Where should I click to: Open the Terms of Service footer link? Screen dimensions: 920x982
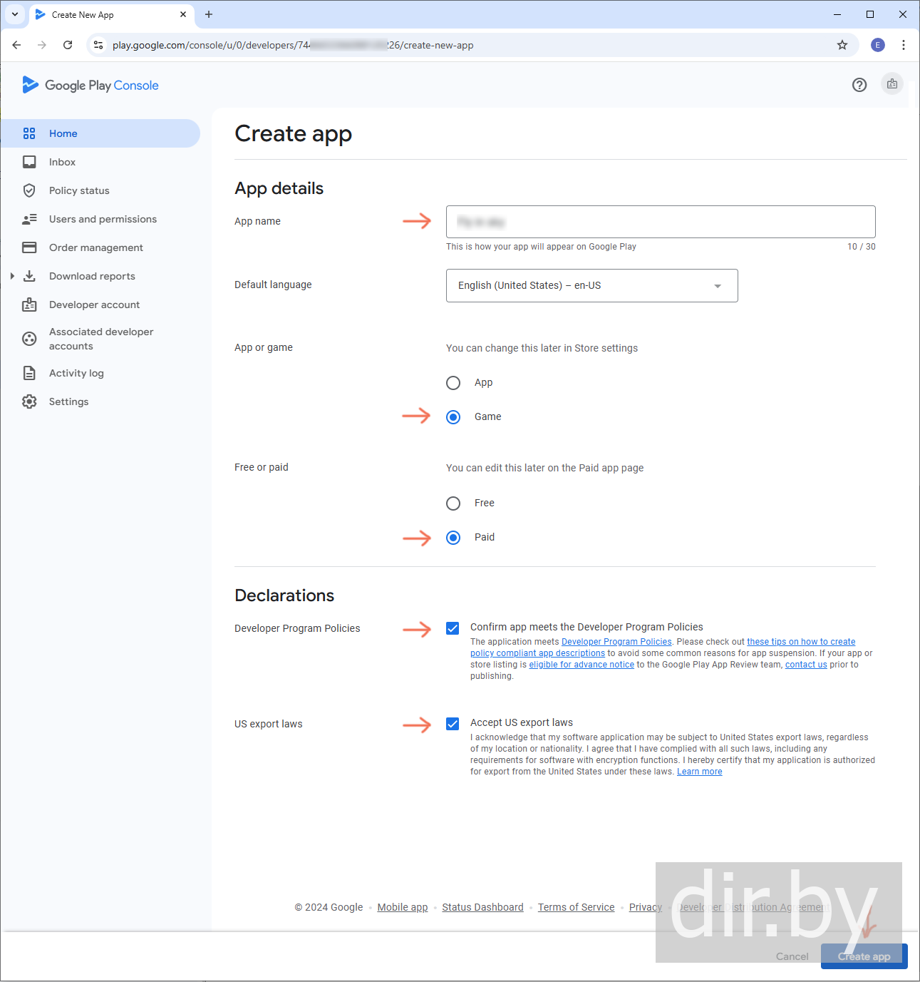tap(576, 907)
